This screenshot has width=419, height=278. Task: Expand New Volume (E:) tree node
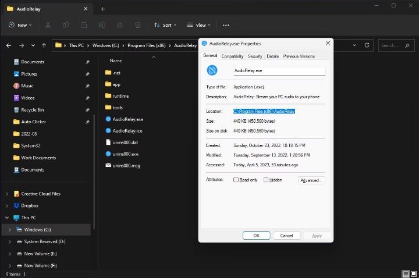pyautogui.click(x=10, y=254)
